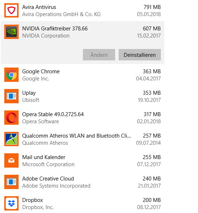Viewport: 198px width, 213px height.
Task: Click install date 07.12.2017
Action: (x=149, y=164)
